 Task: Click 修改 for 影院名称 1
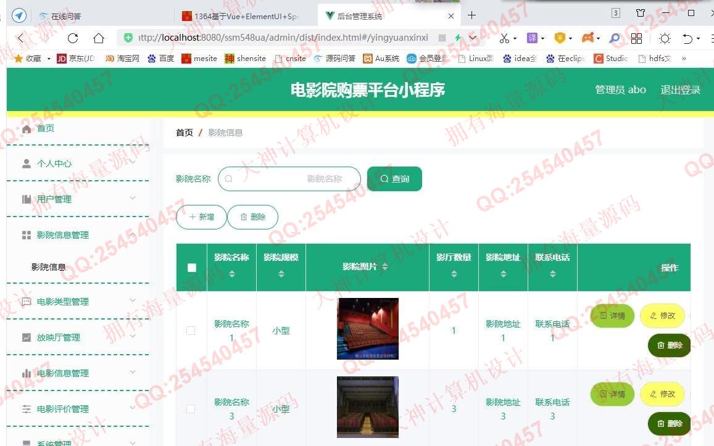tap(662, 315)
